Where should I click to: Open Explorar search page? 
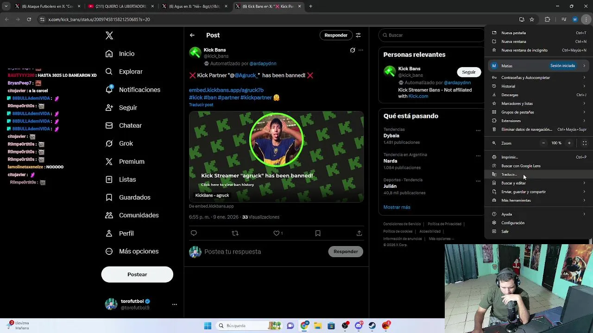pyautogui.click(x=124, y=72)
